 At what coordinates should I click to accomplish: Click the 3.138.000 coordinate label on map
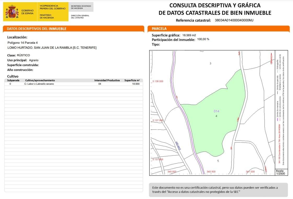[x=158, y=81]
